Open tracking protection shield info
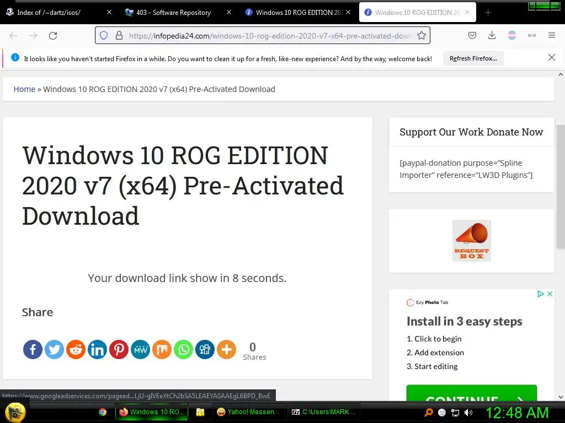This screenshot has height=423, width=565. [104, 35]
